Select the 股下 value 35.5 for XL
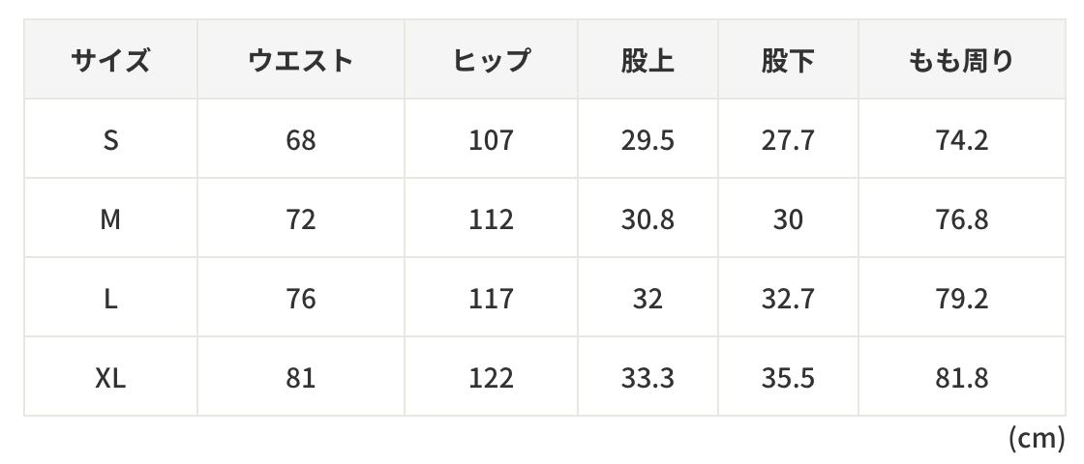The image size is (1084, 464). [788, 378]
